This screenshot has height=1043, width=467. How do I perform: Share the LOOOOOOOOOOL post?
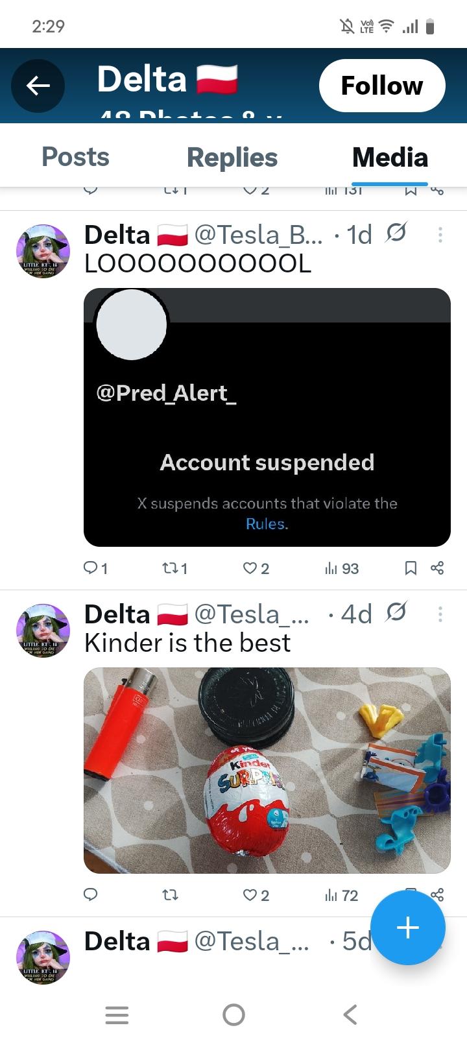click(437, 568)
